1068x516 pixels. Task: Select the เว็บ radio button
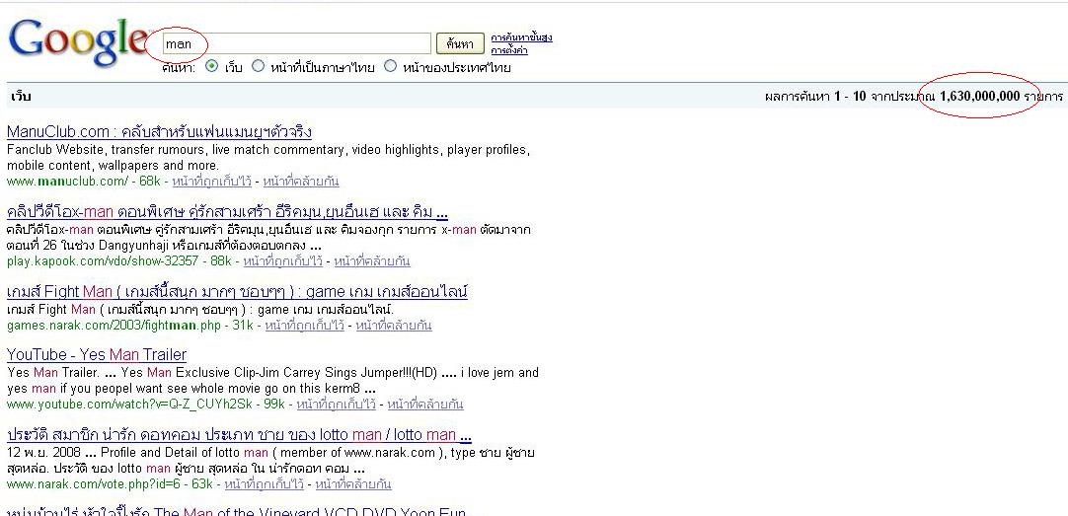coord(212,67)
